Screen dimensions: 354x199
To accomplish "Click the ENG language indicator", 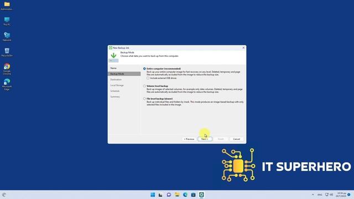I will click(320, 195).
